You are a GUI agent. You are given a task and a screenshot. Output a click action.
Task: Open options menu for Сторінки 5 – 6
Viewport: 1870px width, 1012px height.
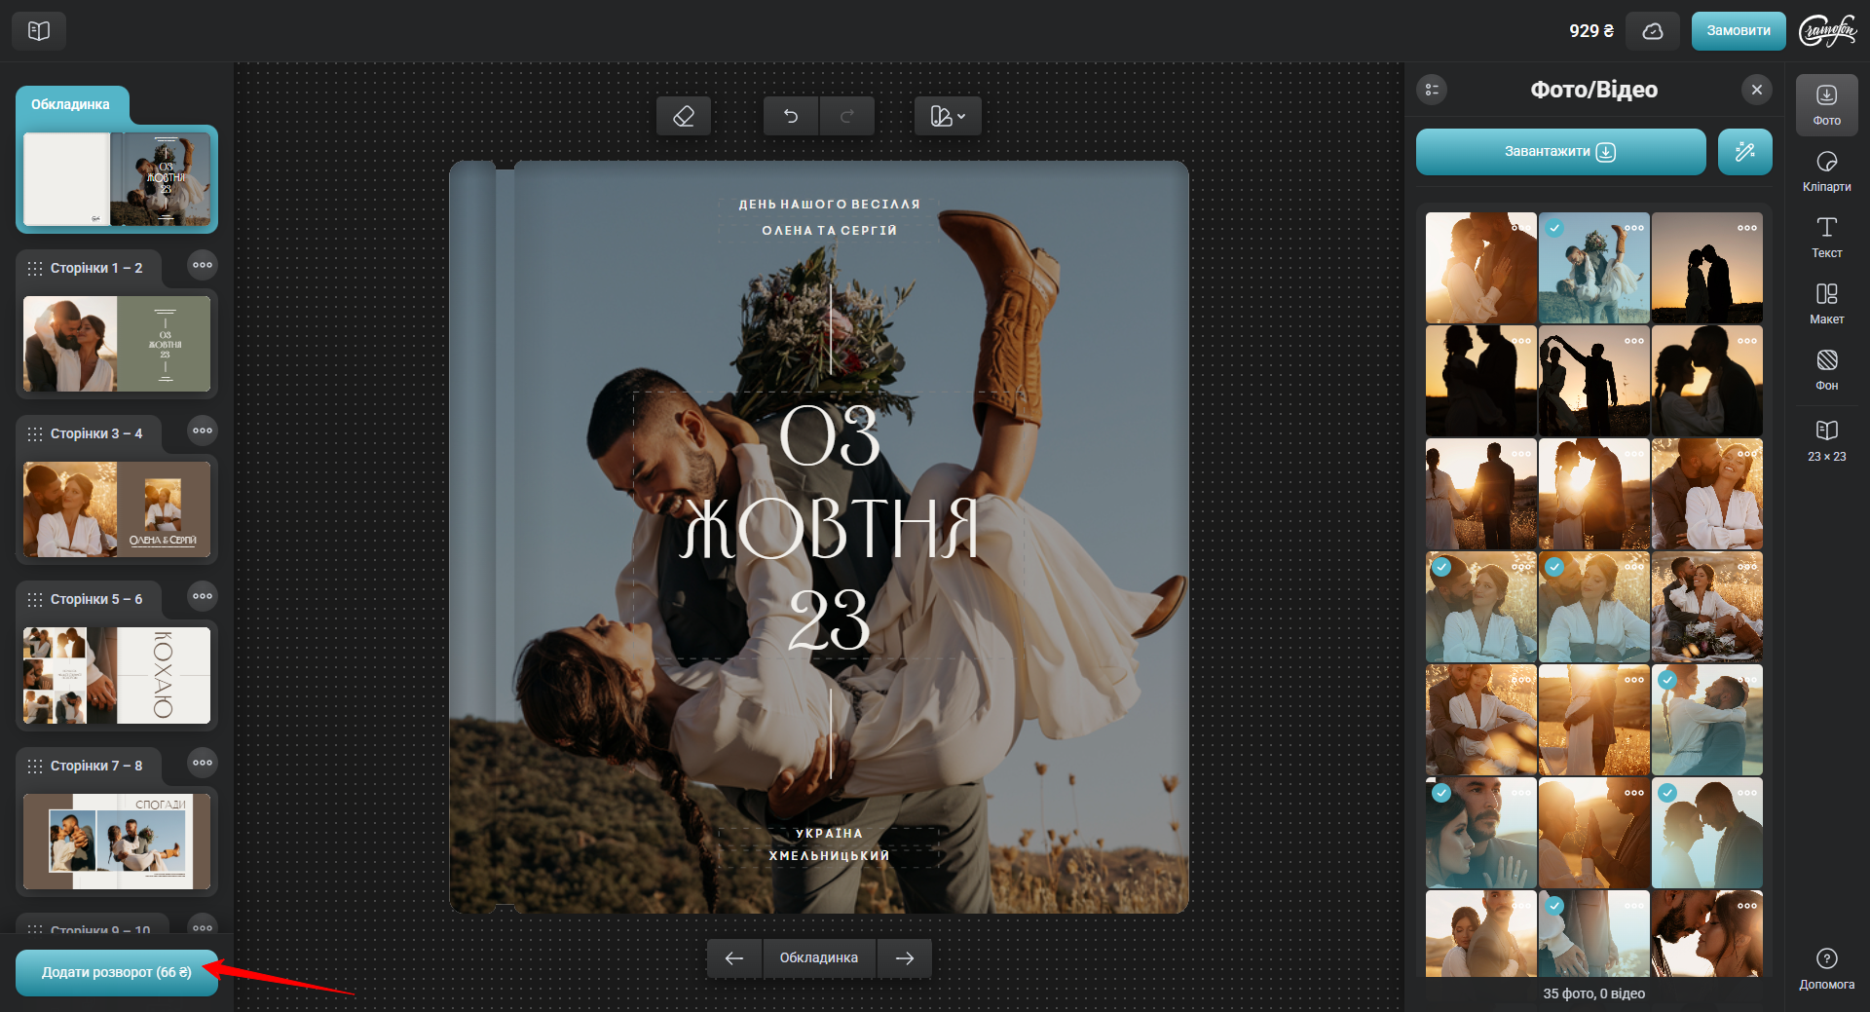(x=203, y=596)
